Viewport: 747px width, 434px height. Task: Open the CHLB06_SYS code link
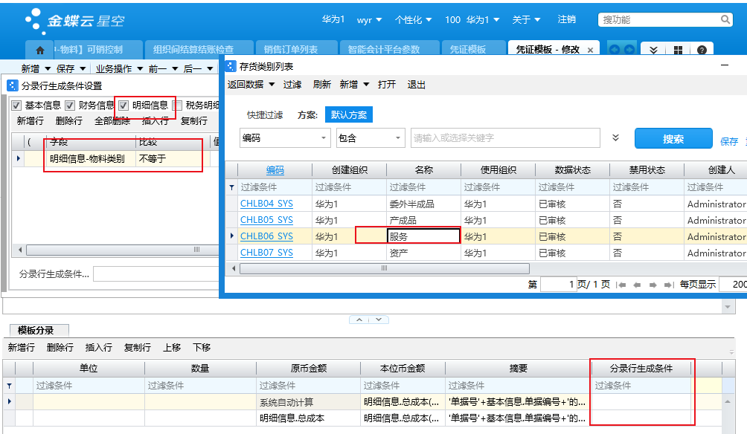point(266,236)
